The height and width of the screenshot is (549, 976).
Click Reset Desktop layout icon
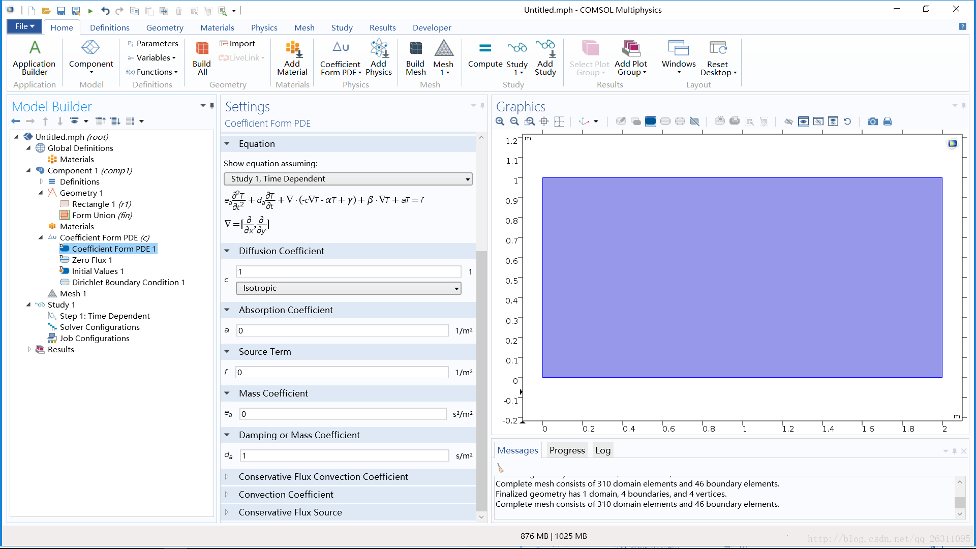point(718,48)
